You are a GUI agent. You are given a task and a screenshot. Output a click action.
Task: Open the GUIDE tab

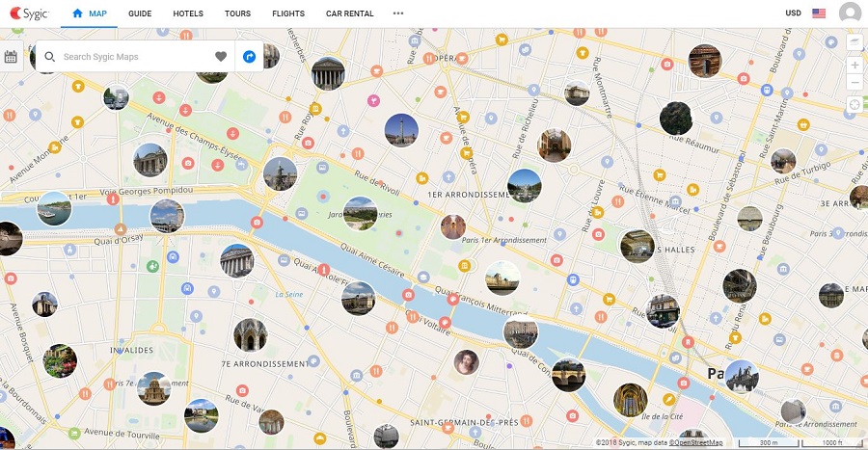pos(140,13)
